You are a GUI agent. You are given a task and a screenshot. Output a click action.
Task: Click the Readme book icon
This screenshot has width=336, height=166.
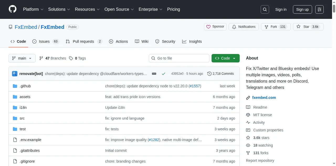click(x=248, y=107)
